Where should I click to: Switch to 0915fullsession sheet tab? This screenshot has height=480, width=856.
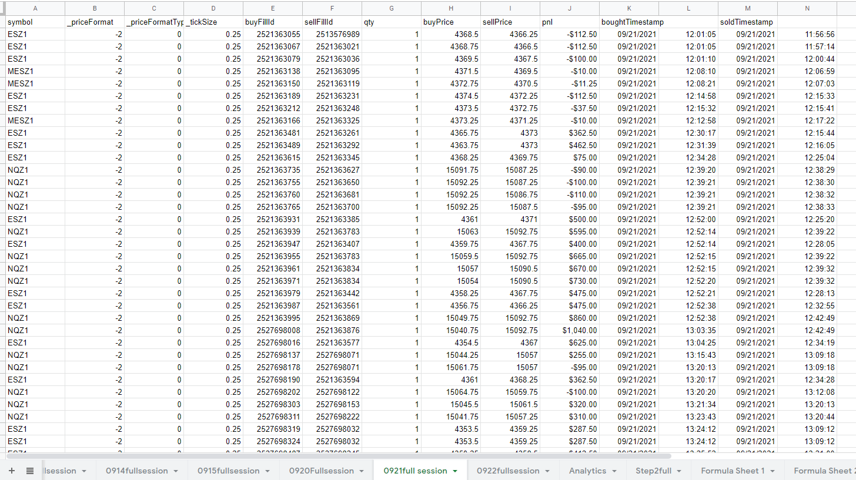coord(228,471)
